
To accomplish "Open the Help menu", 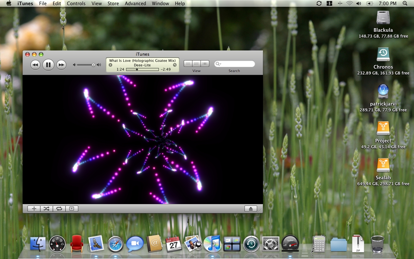I will pyautogui.click(x=180, y=4).
